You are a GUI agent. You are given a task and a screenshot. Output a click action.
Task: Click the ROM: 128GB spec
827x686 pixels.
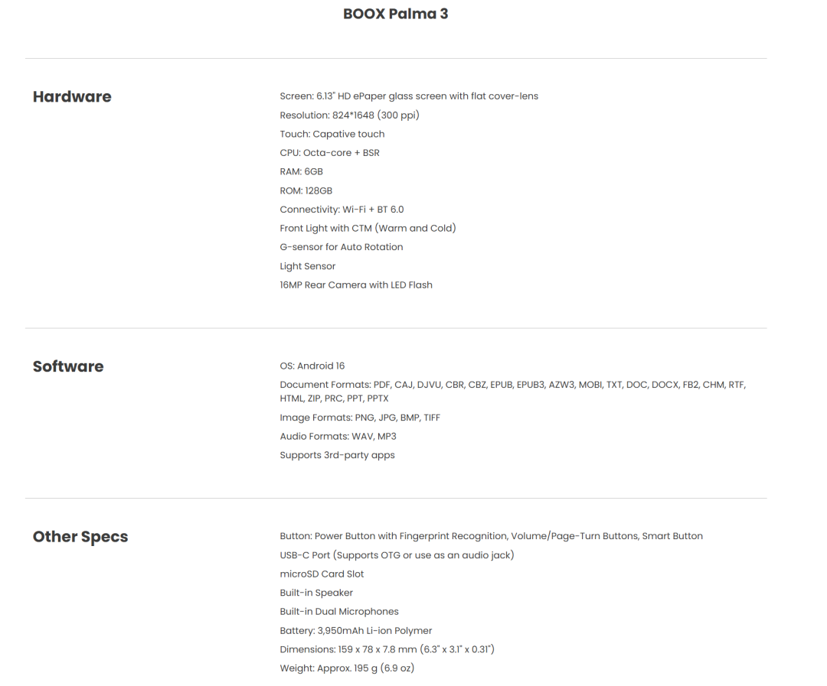(306, 190)
